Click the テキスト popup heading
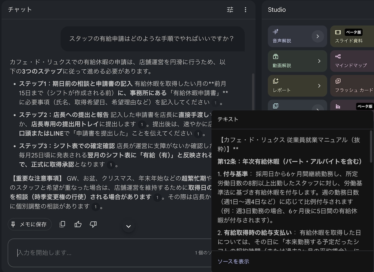The height and width of the screenshot is (272, 374). click(x=228, y=119)
